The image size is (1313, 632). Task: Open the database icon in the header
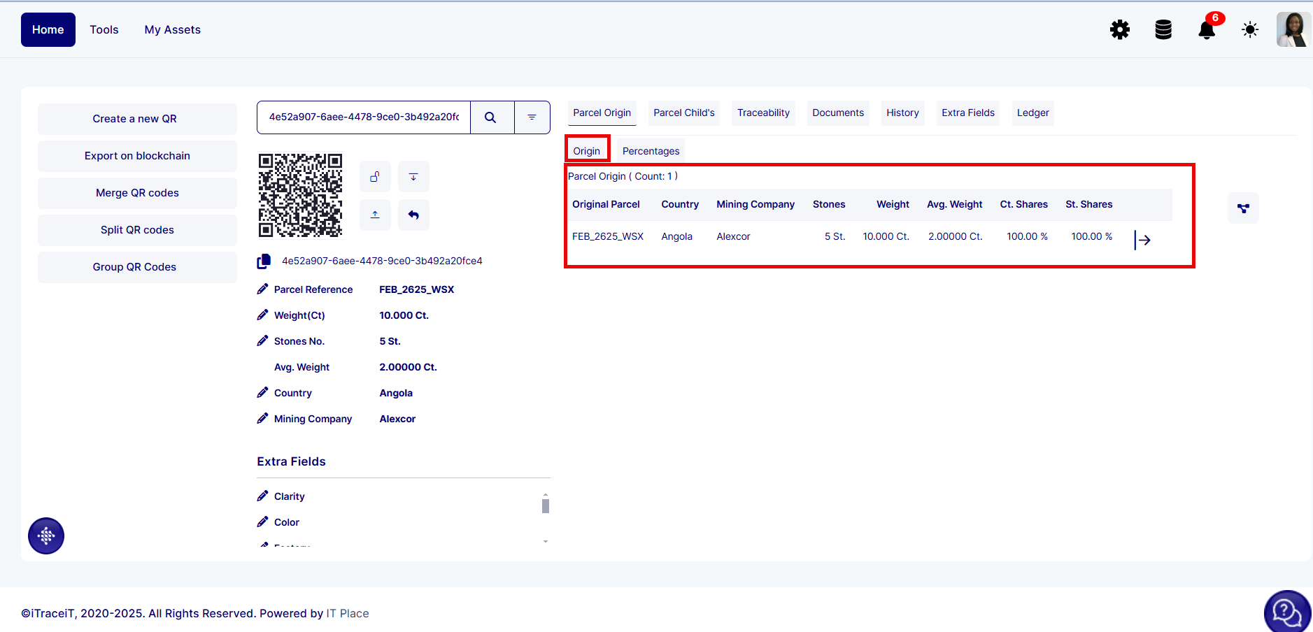[x=1163, y=30]
